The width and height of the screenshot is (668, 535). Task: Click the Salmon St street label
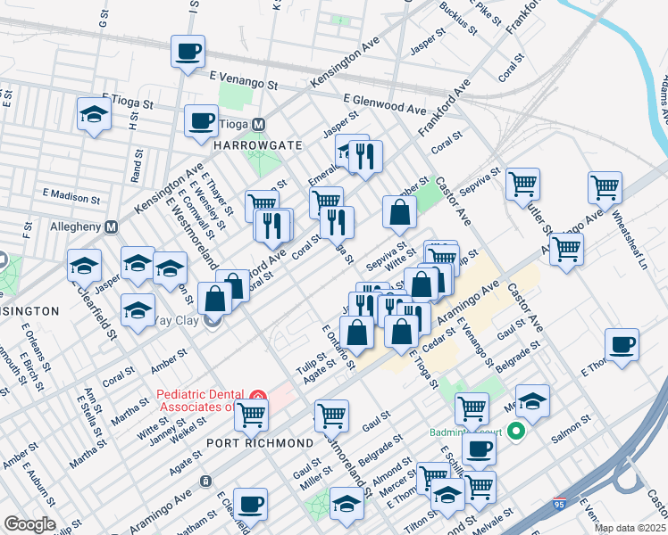coord(571,429)
